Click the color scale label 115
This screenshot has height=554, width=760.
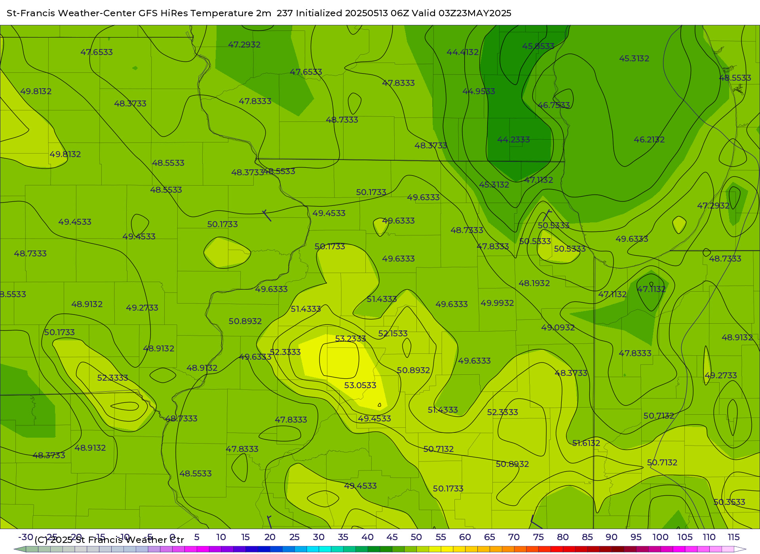pos(733,537)
